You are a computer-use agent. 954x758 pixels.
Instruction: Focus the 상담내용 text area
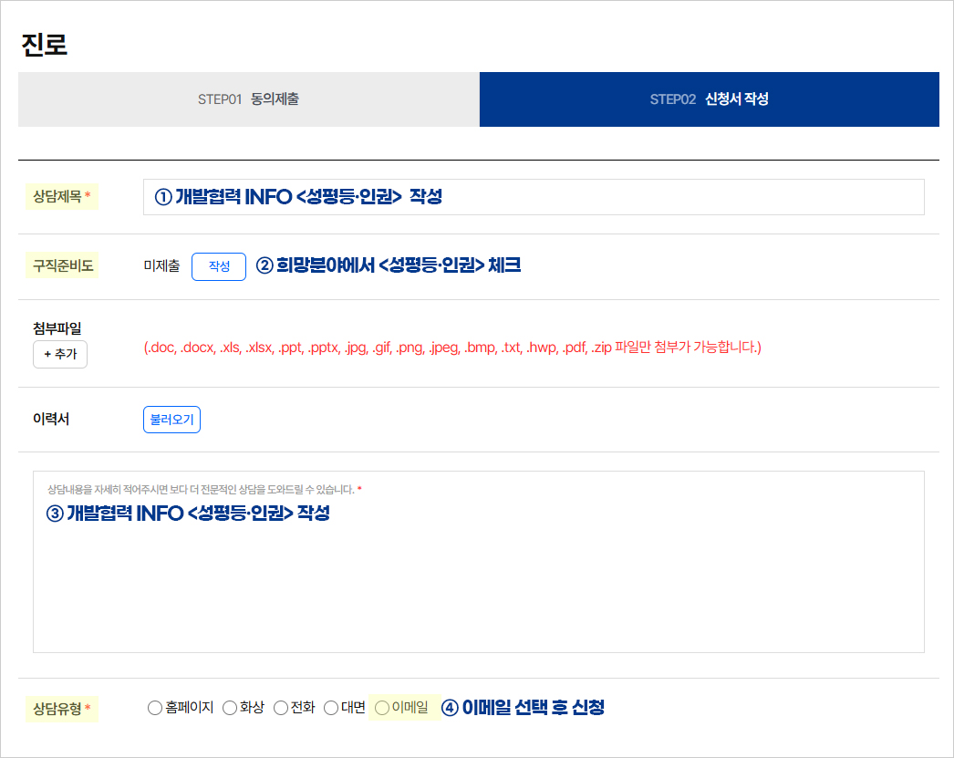pyautogui.click(x=479, y=562)
